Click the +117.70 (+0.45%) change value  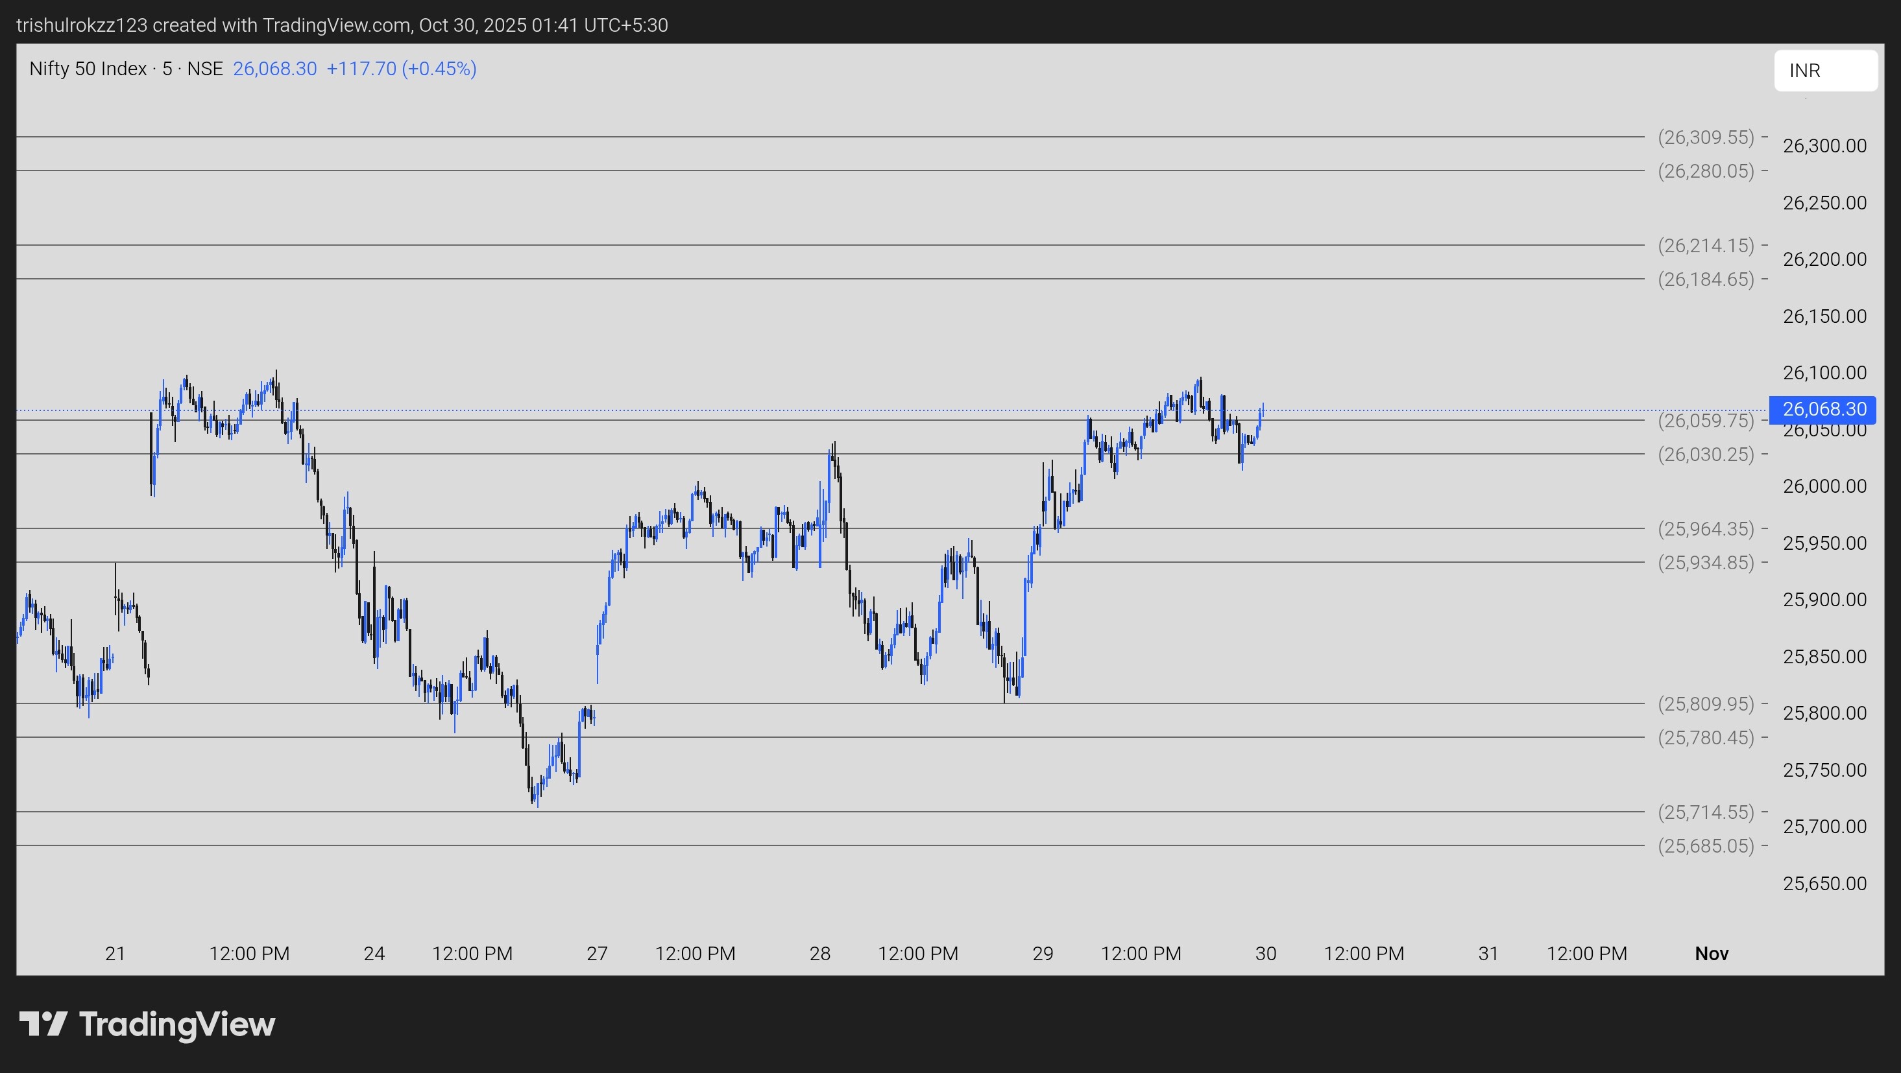point(401,69)
